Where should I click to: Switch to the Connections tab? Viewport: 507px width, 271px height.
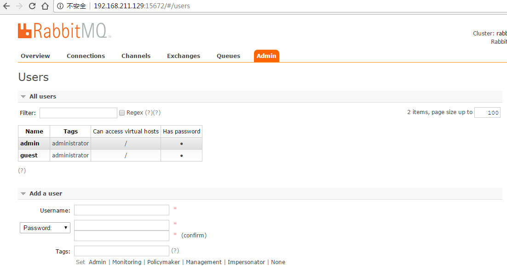pos(86,56)
